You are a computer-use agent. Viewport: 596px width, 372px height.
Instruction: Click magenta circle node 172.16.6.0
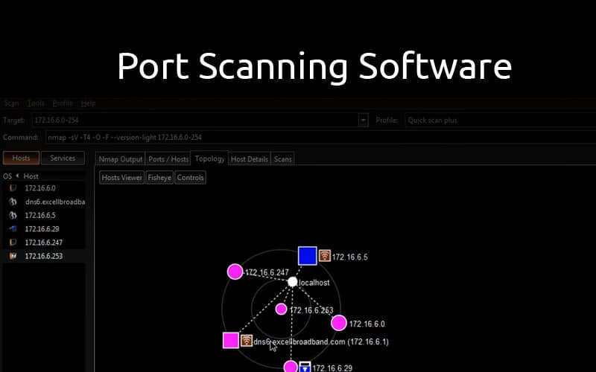point(339,323)
